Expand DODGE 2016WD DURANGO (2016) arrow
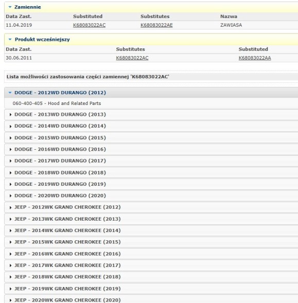The height and width of the screenshot is (303, 298). [10, 149]
